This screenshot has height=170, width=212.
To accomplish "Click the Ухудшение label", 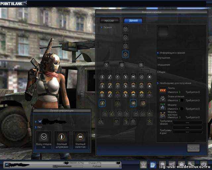I will click(164, 65).
